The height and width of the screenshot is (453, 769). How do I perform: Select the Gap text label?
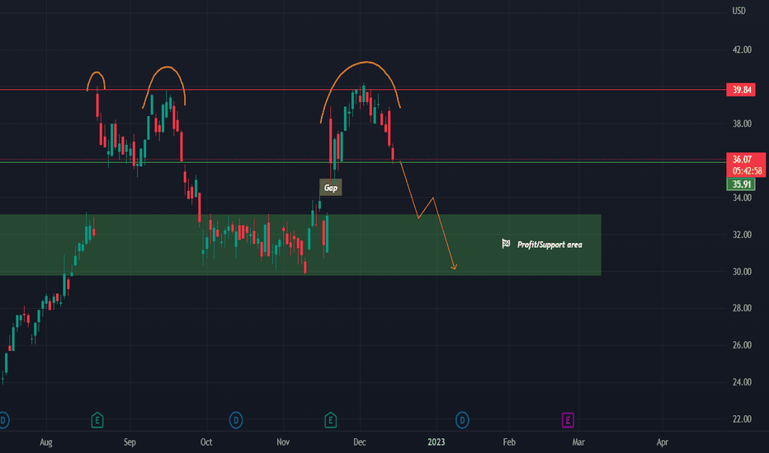(x=331, y=188)
